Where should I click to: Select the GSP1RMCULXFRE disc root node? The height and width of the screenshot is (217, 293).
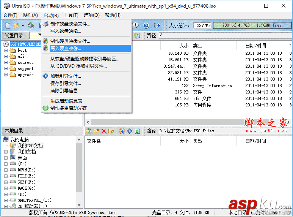(25, 44)
